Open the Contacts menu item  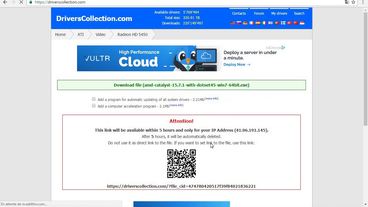(239, 14)
